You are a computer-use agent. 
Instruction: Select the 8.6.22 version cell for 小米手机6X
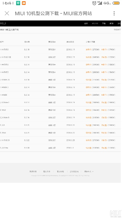(x=27, y=140)
